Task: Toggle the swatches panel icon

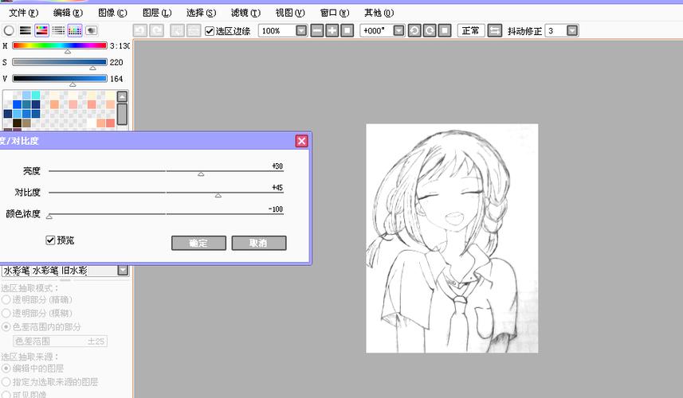Action: 75,30
